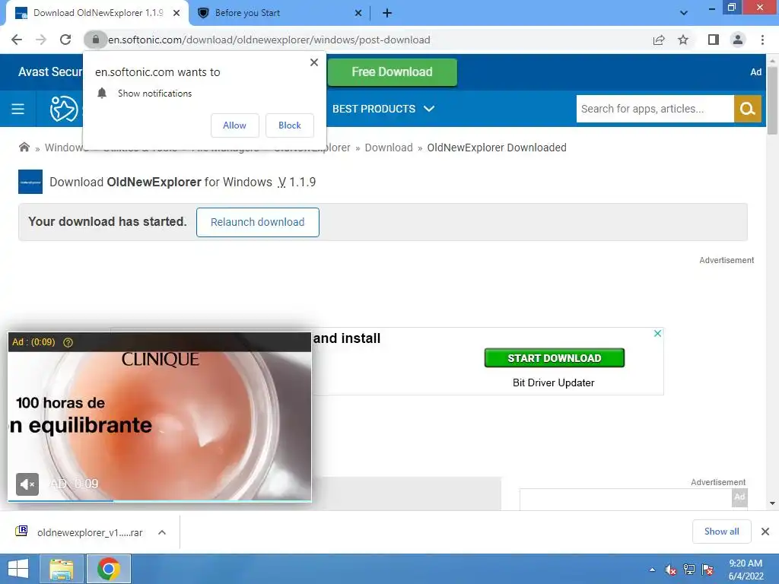Unmute the Clinique video ad
This screenshot has height=584, width=779.
click(x=27, y=484)
